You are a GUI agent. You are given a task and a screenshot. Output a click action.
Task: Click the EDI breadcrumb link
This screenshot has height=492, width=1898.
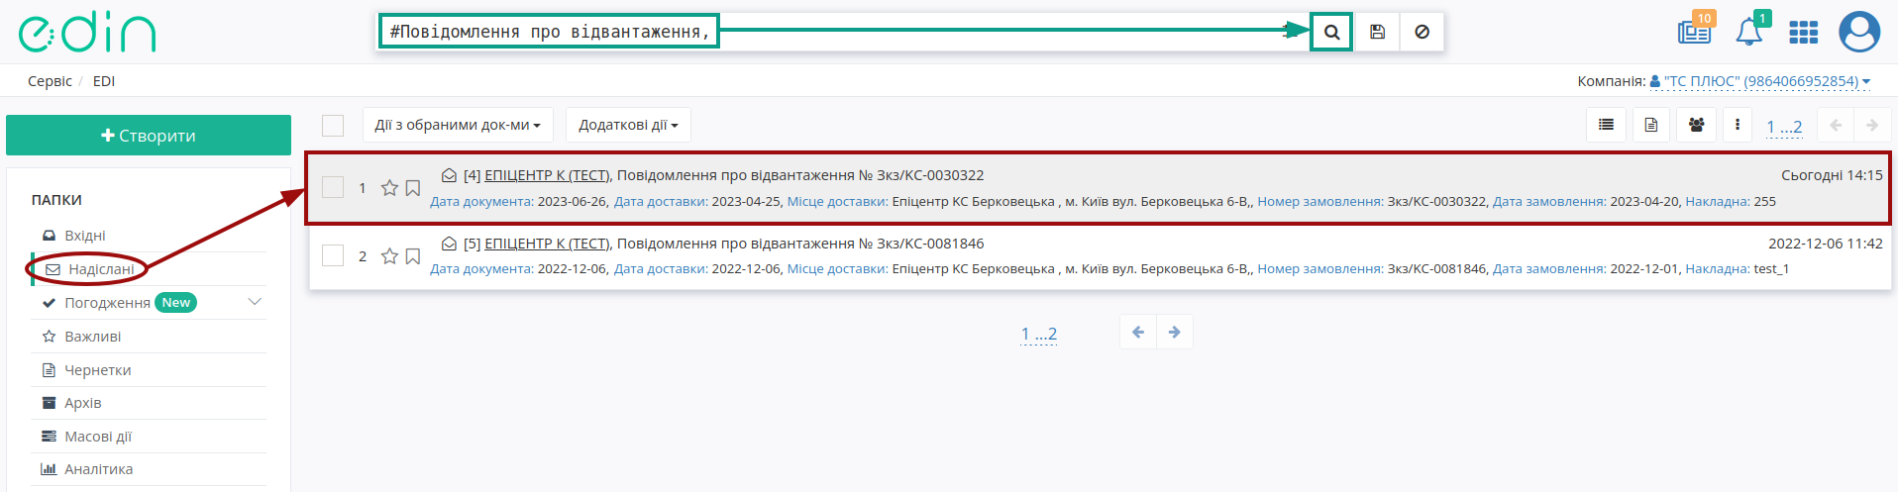(104, 81)
